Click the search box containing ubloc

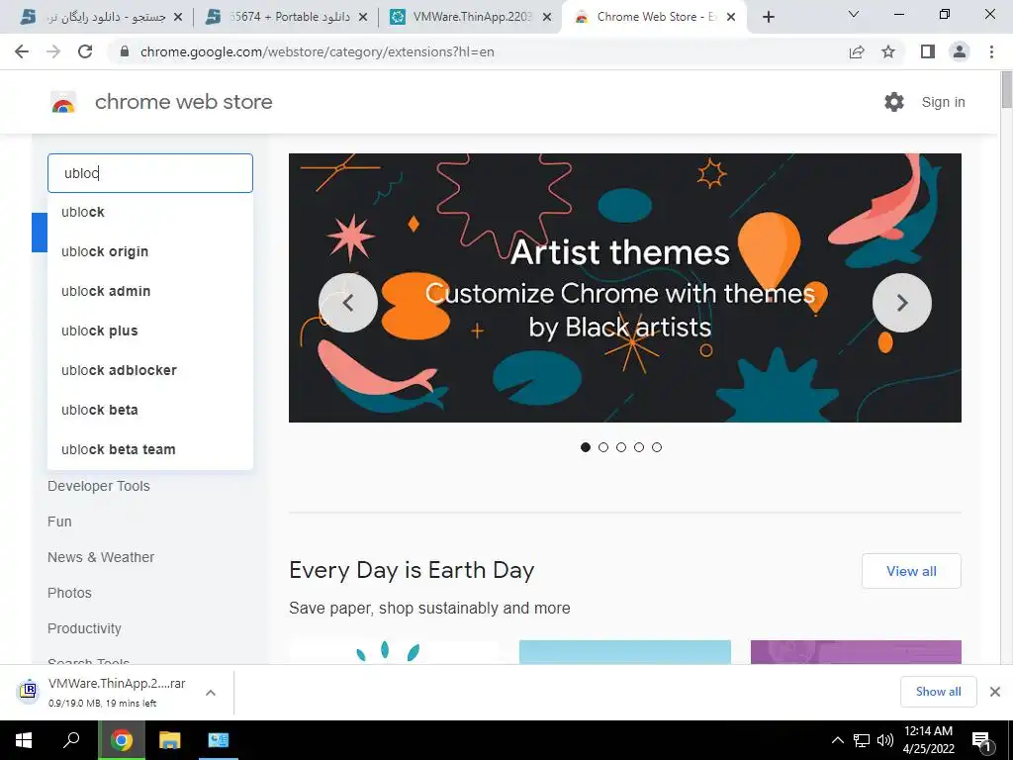(150, 173)
